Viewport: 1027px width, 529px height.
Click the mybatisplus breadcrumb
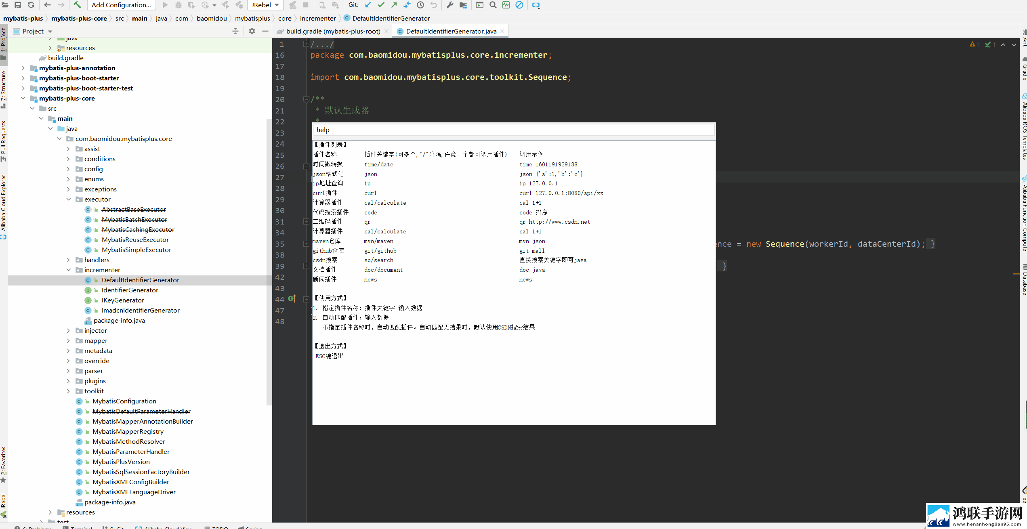252,18
